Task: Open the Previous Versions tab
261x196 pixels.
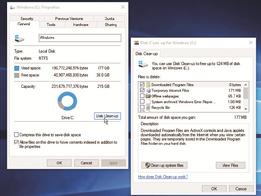Action: (69, 18)
